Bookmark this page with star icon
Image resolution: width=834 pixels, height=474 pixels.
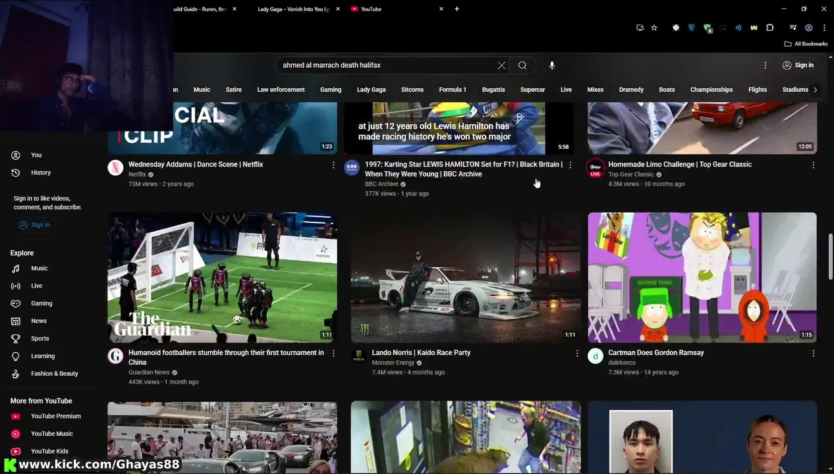[x=654, y=28]
